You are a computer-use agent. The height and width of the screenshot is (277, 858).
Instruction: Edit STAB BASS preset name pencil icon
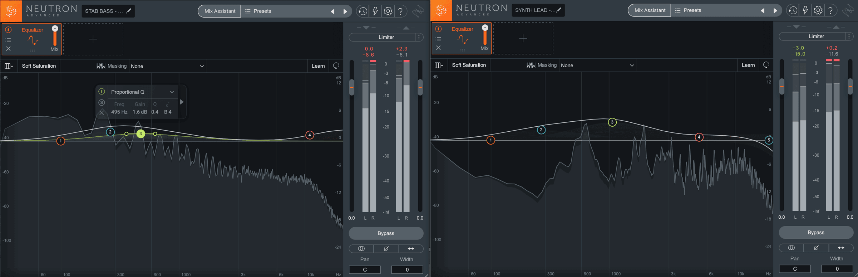129,11
